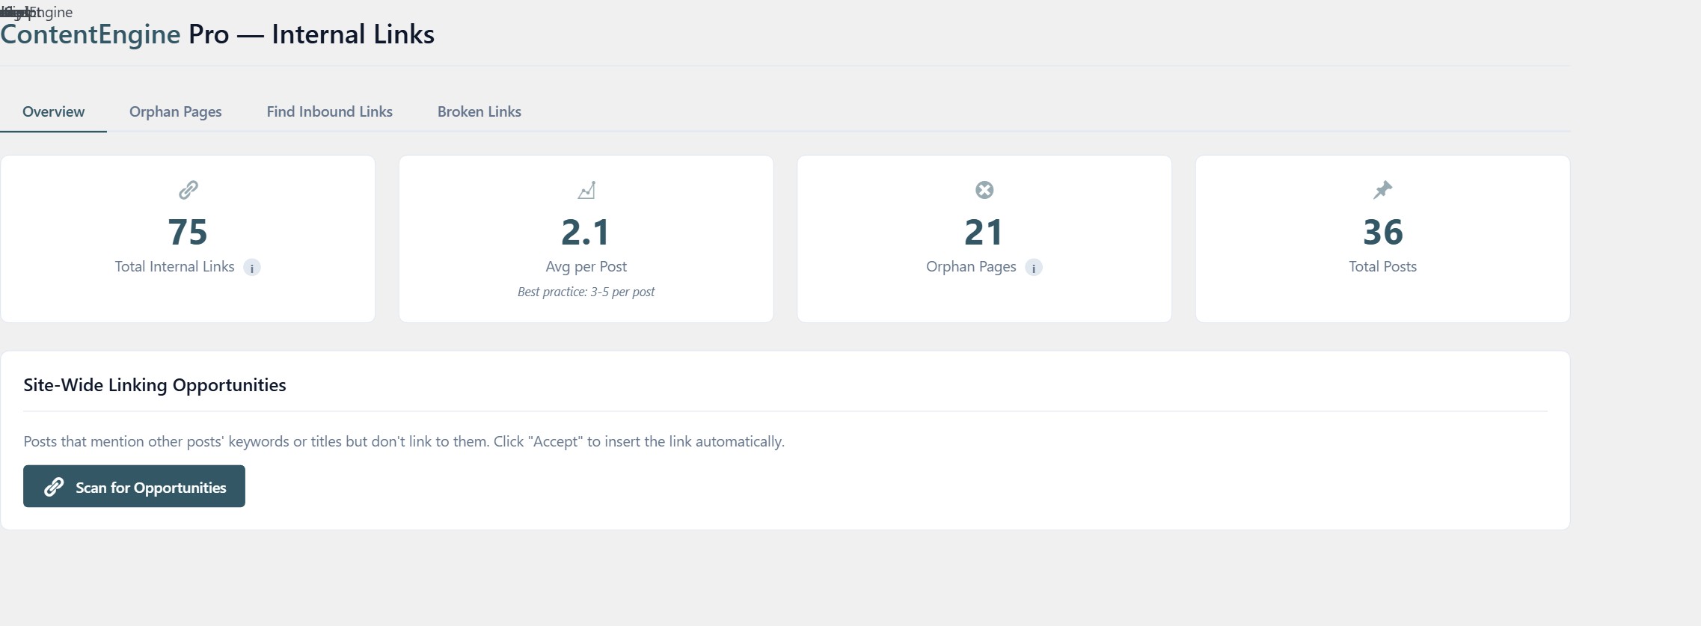Select the Overview tab
This screenshot has width=1701, height=626.
point(53,111)
